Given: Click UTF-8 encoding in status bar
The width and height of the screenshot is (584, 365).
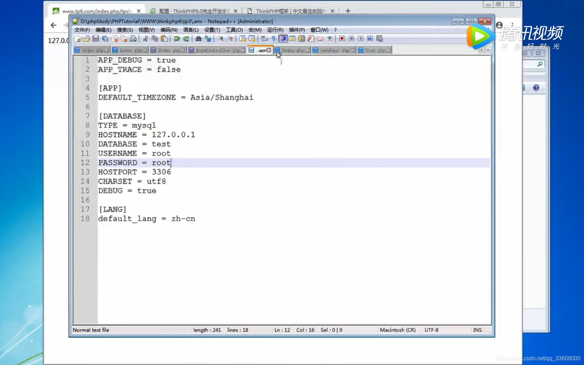Looking at the screenshot, I should 431,330.
